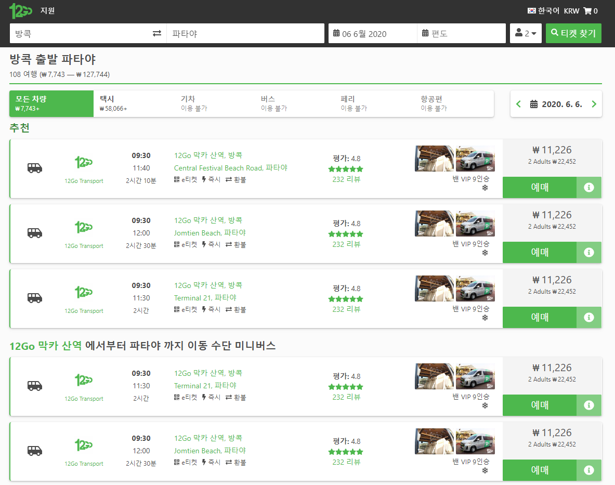Open 12Go 막카 산역 heading link

click(x=46, y=346)
